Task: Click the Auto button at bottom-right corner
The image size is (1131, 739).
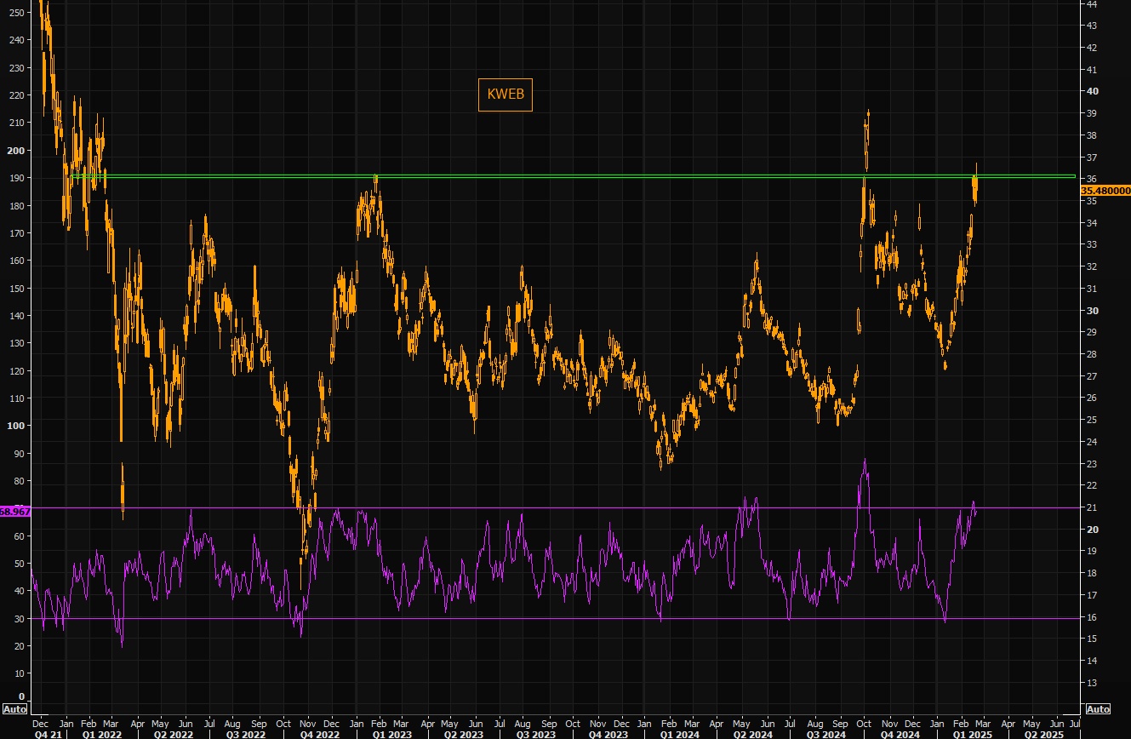Action: (x=1098, y=709)
